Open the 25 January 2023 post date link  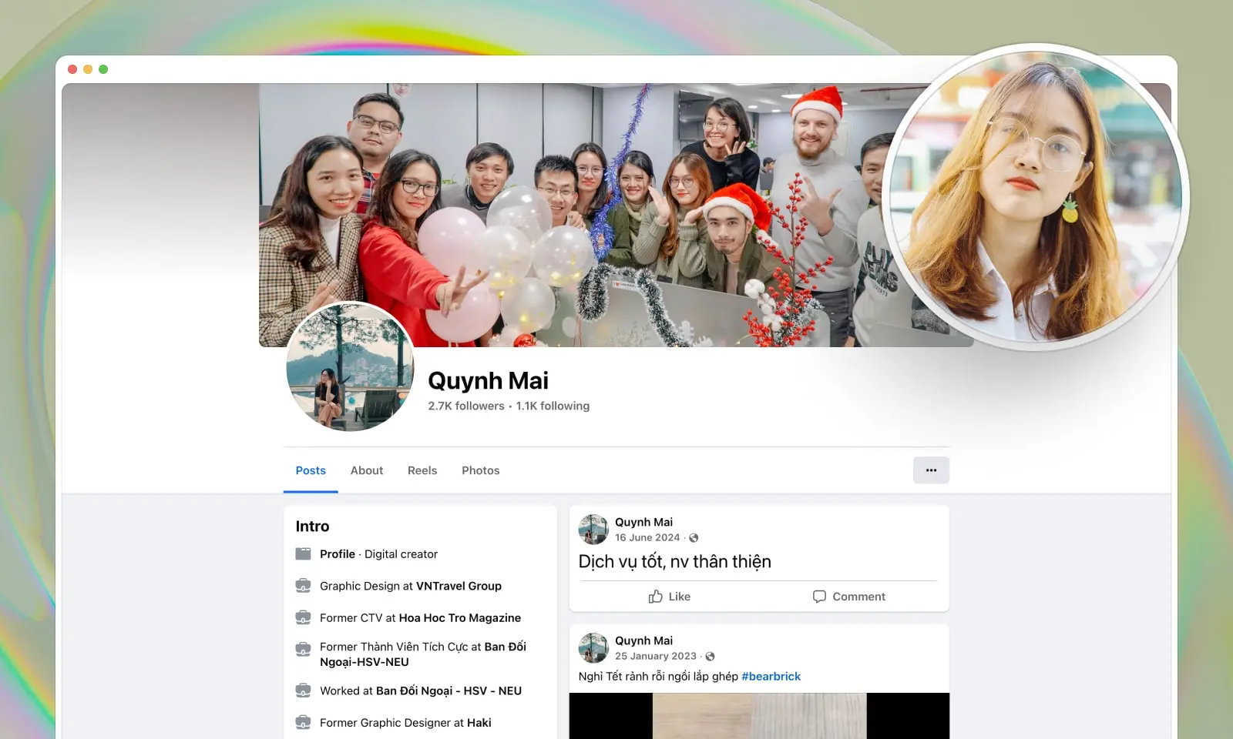point(656,657)
